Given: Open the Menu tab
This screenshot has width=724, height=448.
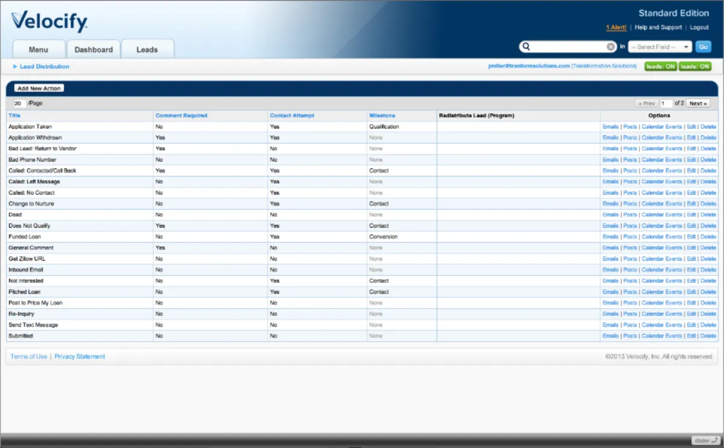Looking at the screenshot, I should click(x=39, y=49).
